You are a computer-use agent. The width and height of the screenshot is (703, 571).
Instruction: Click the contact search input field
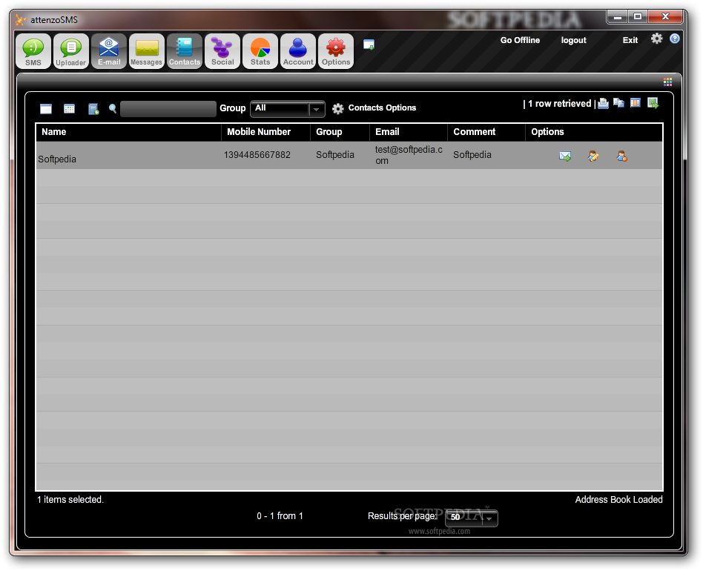click(x=168, y=109)
